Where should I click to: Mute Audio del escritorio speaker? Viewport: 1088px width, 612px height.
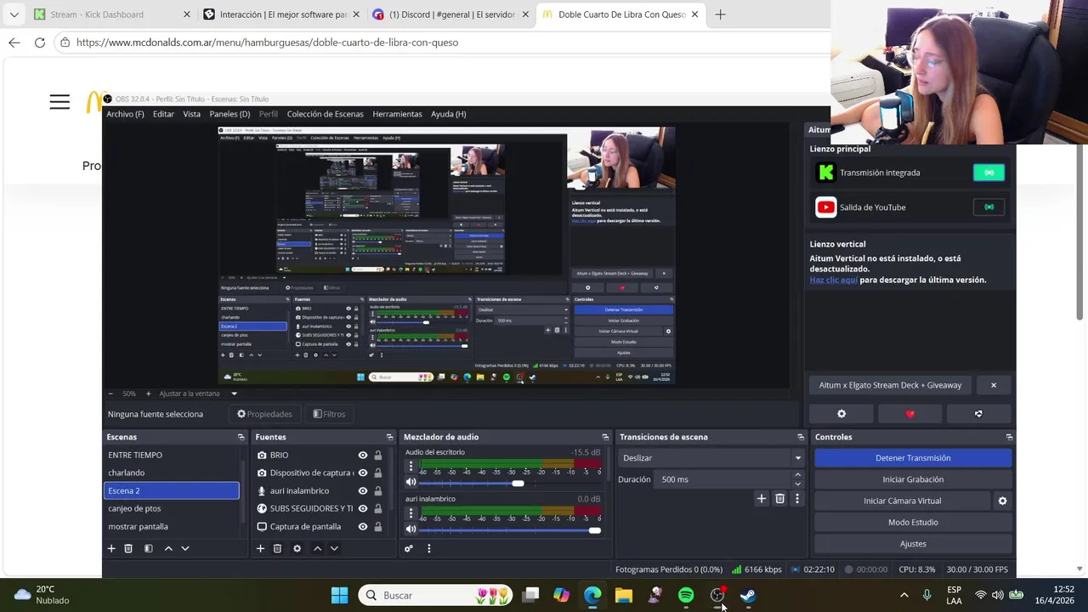coord(411,483)
